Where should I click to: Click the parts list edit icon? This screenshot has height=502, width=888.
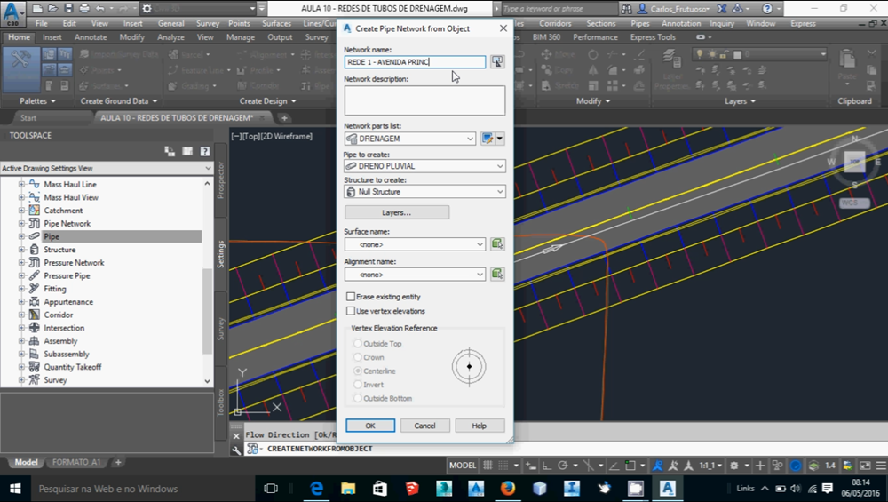coord(487,139)
